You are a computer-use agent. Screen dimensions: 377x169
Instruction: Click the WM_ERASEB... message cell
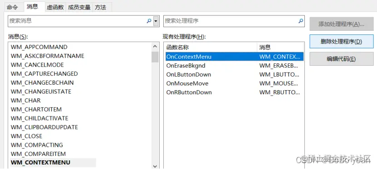tap(279, 66)
